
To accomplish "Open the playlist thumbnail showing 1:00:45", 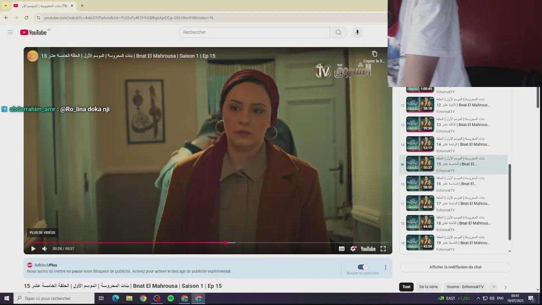I will [x=420, y=89].
